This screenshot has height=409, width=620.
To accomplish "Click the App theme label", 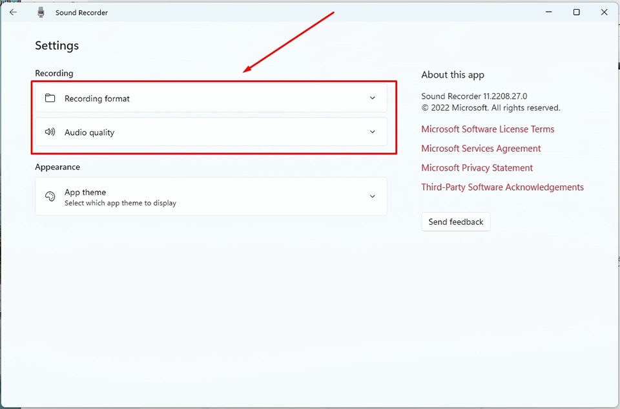I will click(85, 193).
